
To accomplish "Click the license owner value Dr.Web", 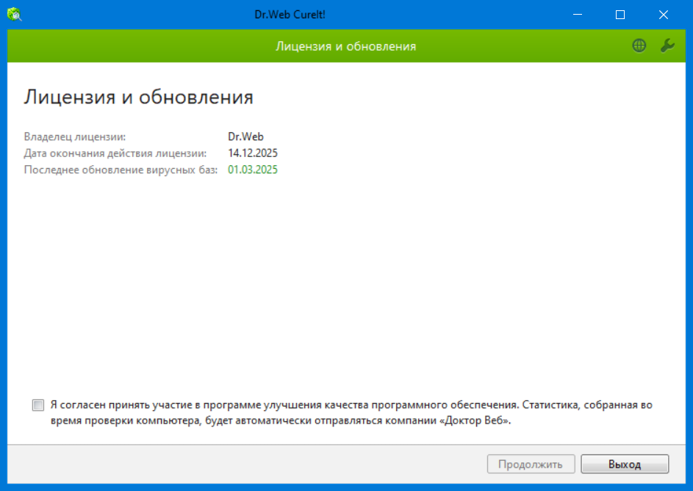I will 245,137.
